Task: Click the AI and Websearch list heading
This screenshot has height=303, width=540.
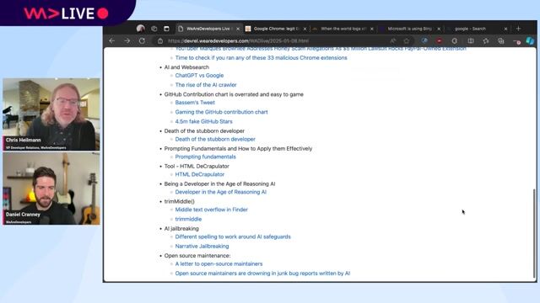Action: [x=186, y=67]
